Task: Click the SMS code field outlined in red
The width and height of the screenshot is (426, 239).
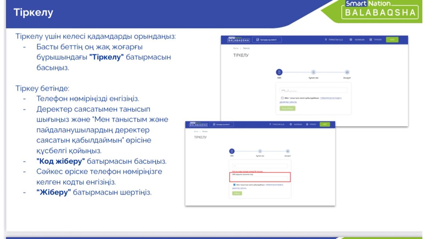Action: (260, 178)
